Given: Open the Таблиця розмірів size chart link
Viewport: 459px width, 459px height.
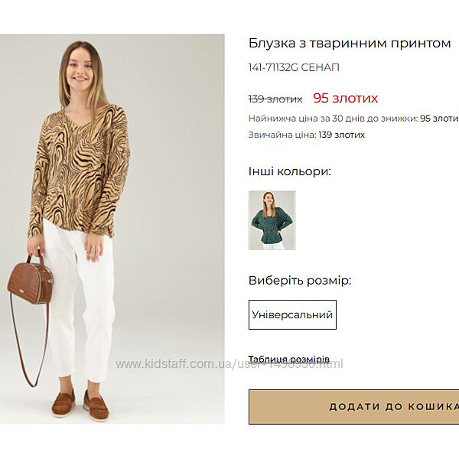Looking at the screenshot, I should [289, 360].
